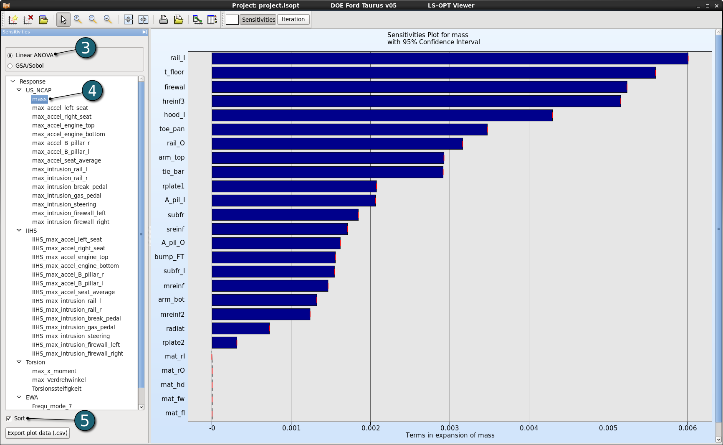Click response tree scrollbar down arrow
Image resolution: width=723 pixels, height=445 pixels.
click(x=141, y=407)
